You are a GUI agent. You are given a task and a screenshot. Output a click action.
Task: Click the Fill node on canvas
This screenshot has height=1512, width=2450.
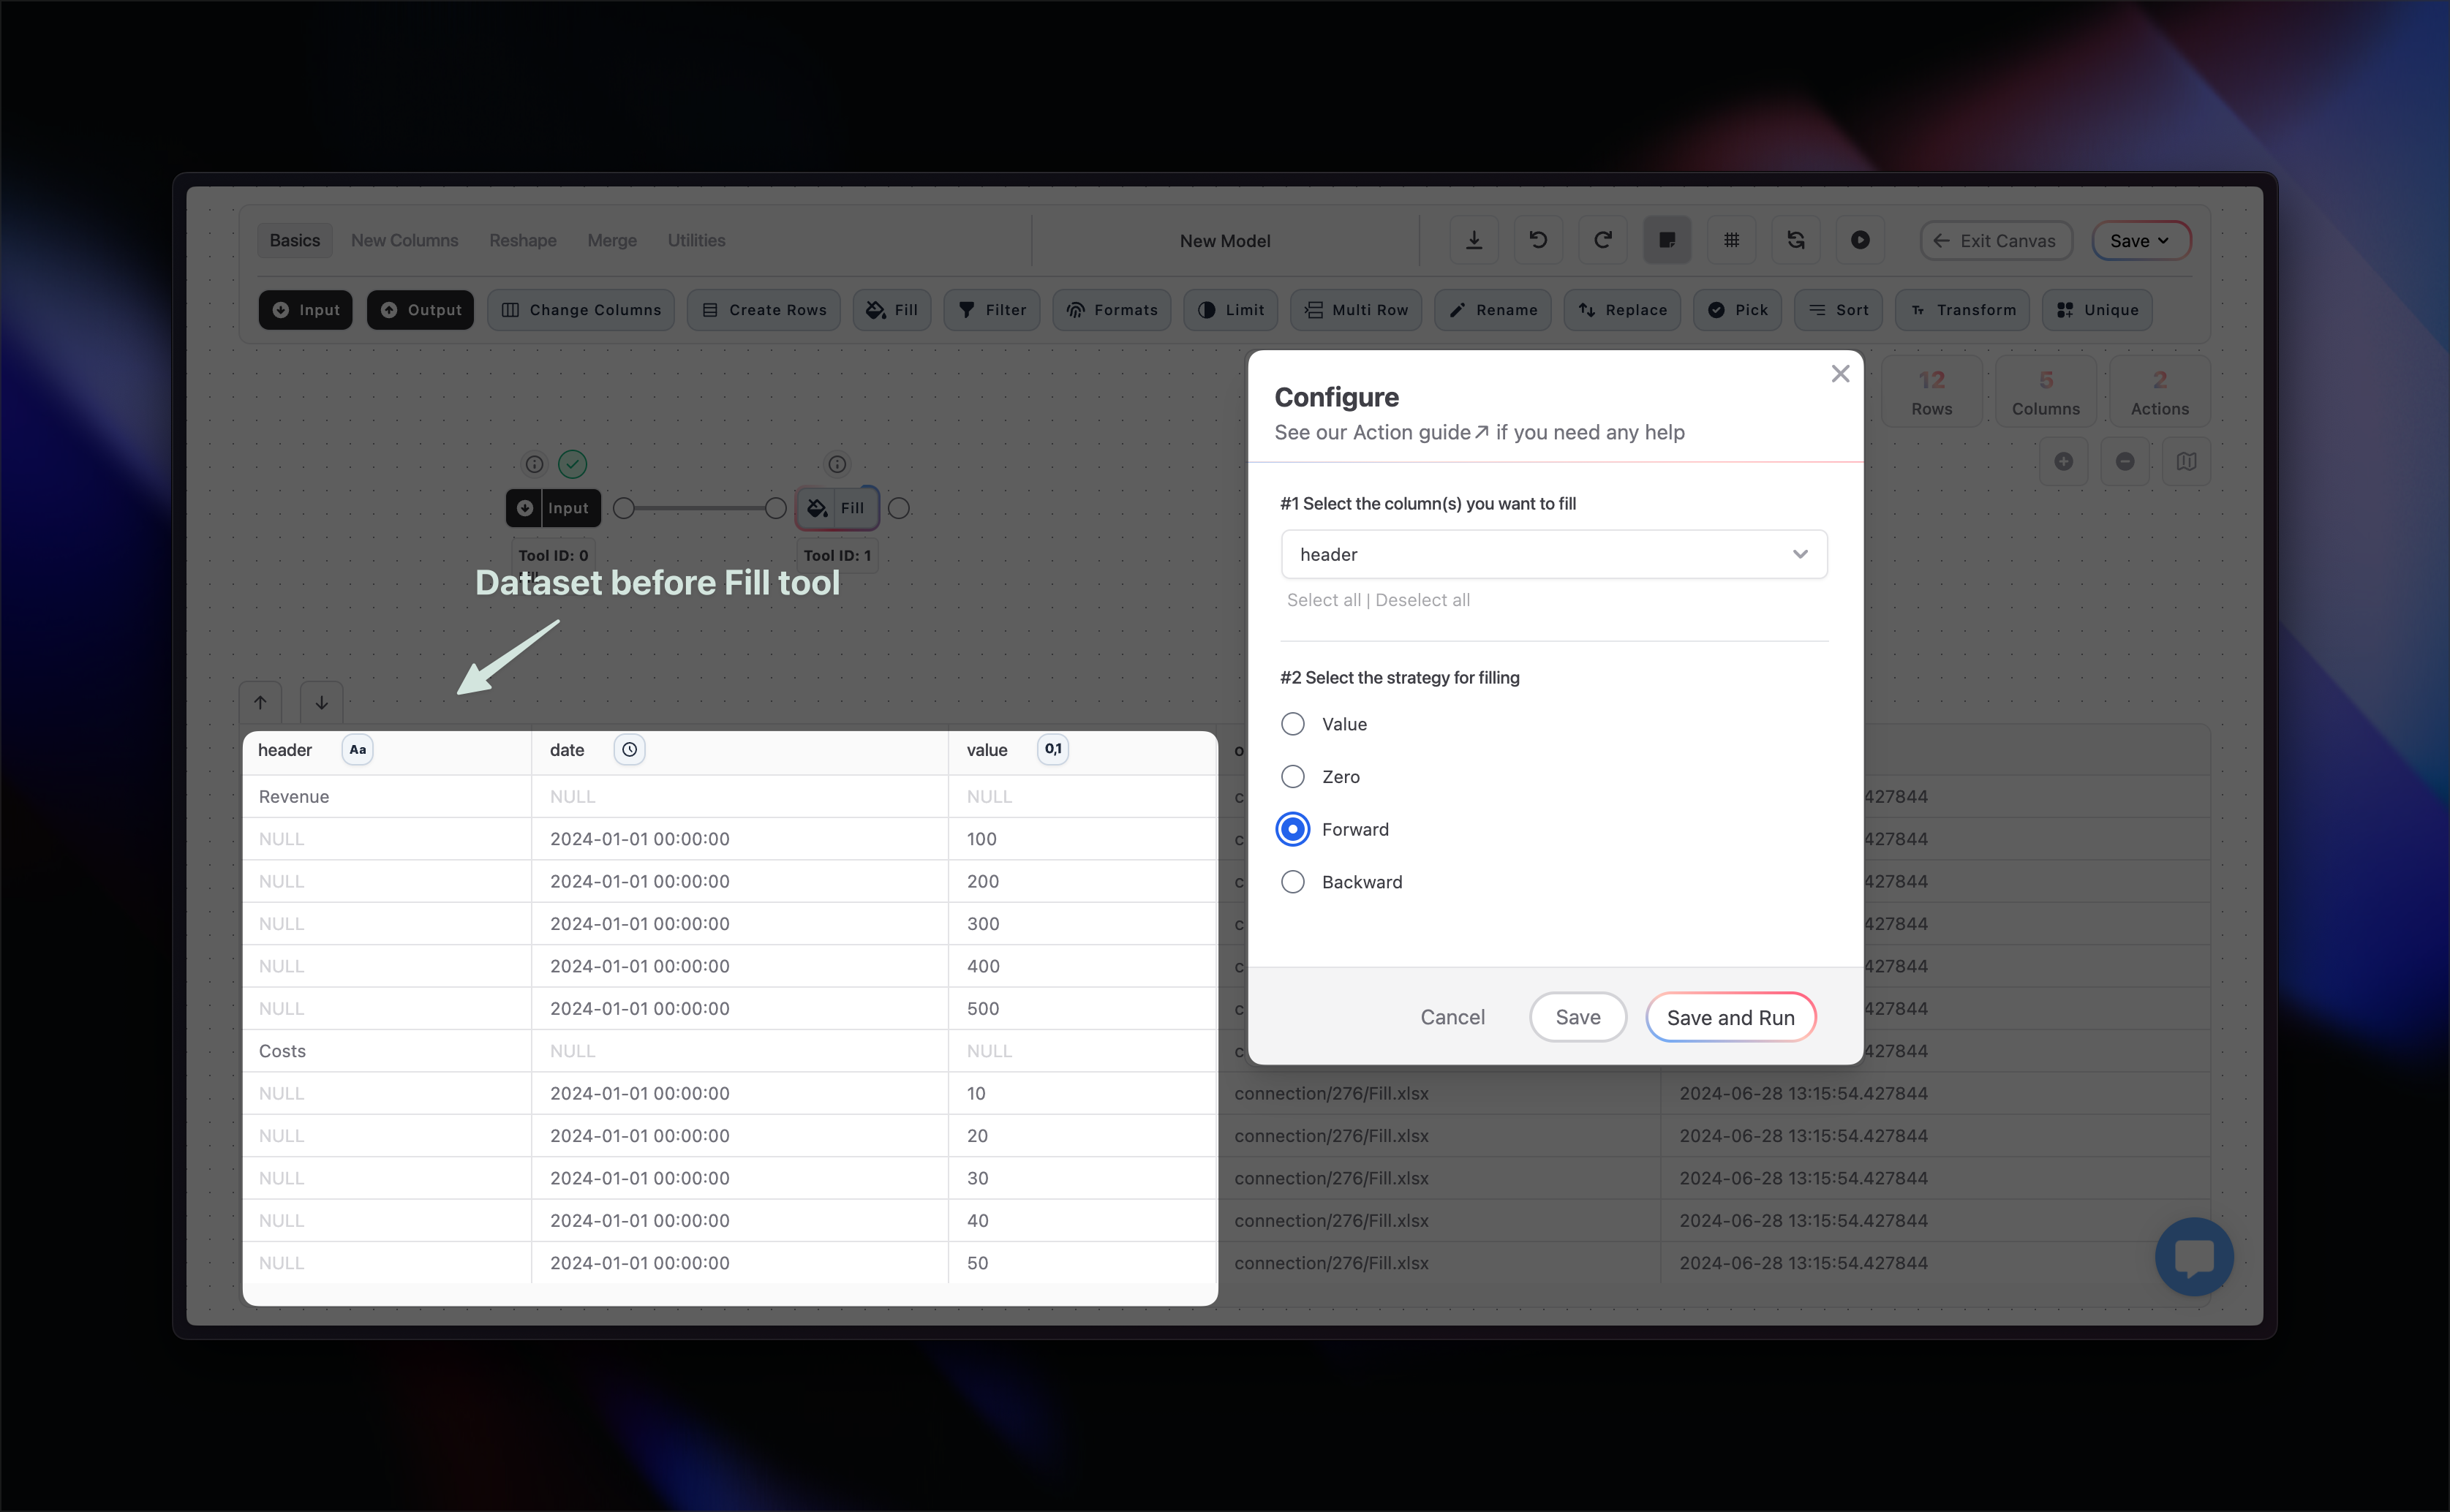(838, 508)
